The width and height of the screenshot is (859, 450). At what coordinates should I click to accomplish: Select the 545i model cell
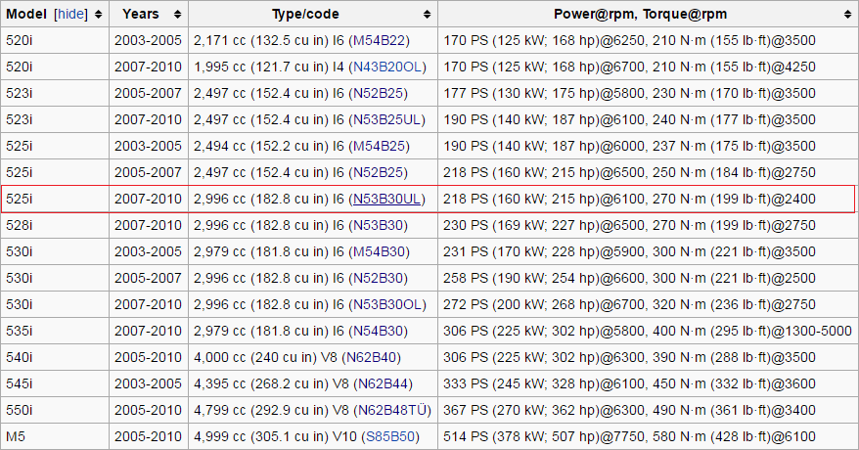coord(55,383)
